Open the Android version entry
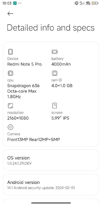Viewport: 102px width, 205px height. (x=51, y=184)
